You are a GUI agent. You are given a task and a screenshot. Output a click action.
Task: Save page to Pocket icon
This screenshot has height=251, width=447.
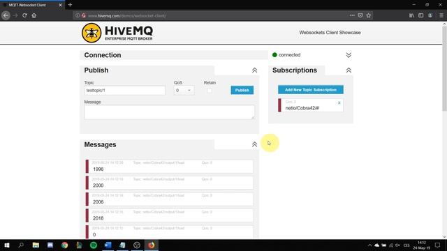(x=360, y=15)
